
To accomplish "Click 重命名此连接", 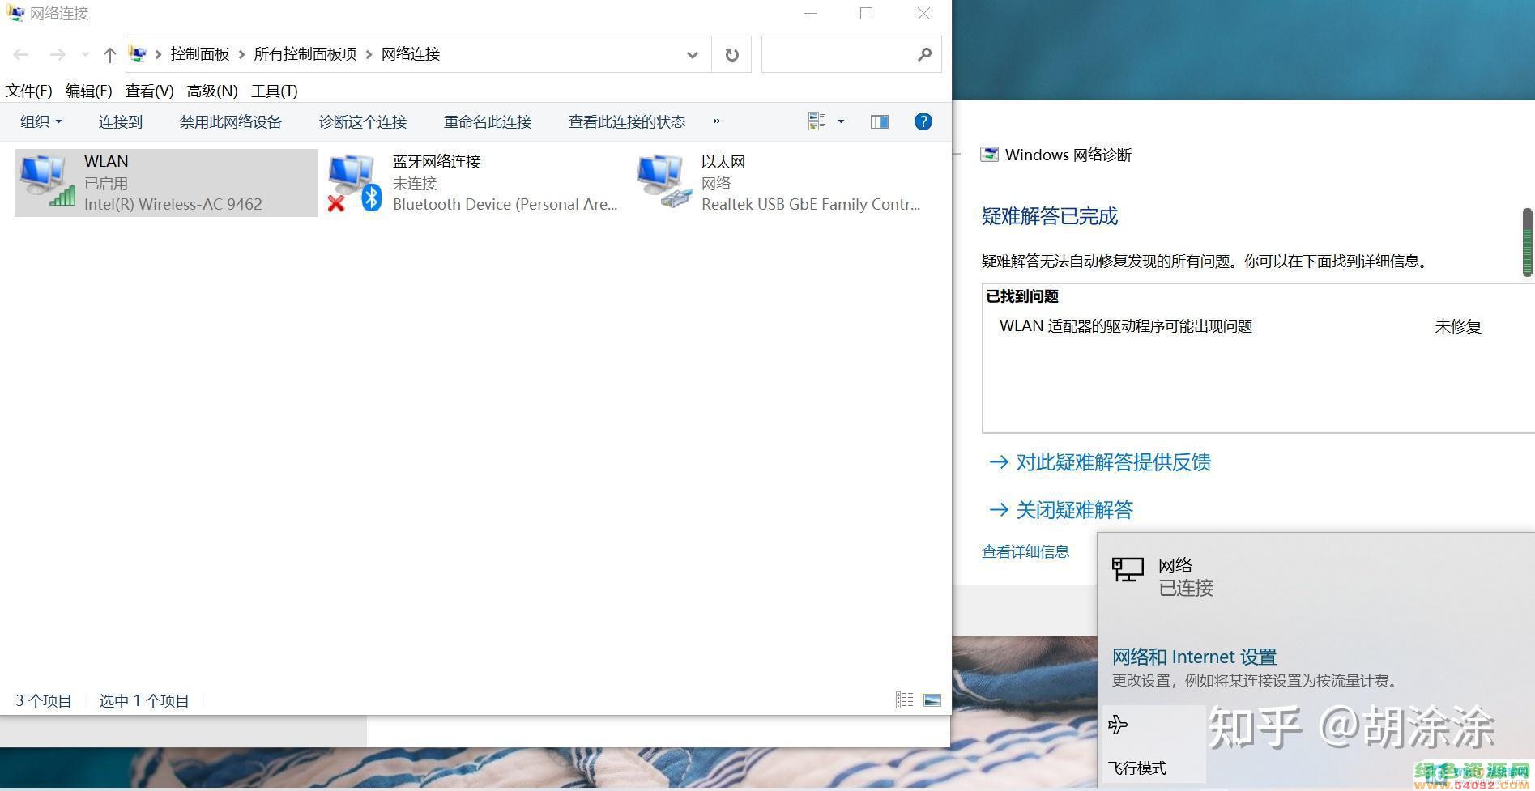I will pyautogui.click(x=488, y=121).
